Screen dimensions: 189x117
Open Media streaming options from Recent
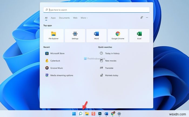coord(59,75)
